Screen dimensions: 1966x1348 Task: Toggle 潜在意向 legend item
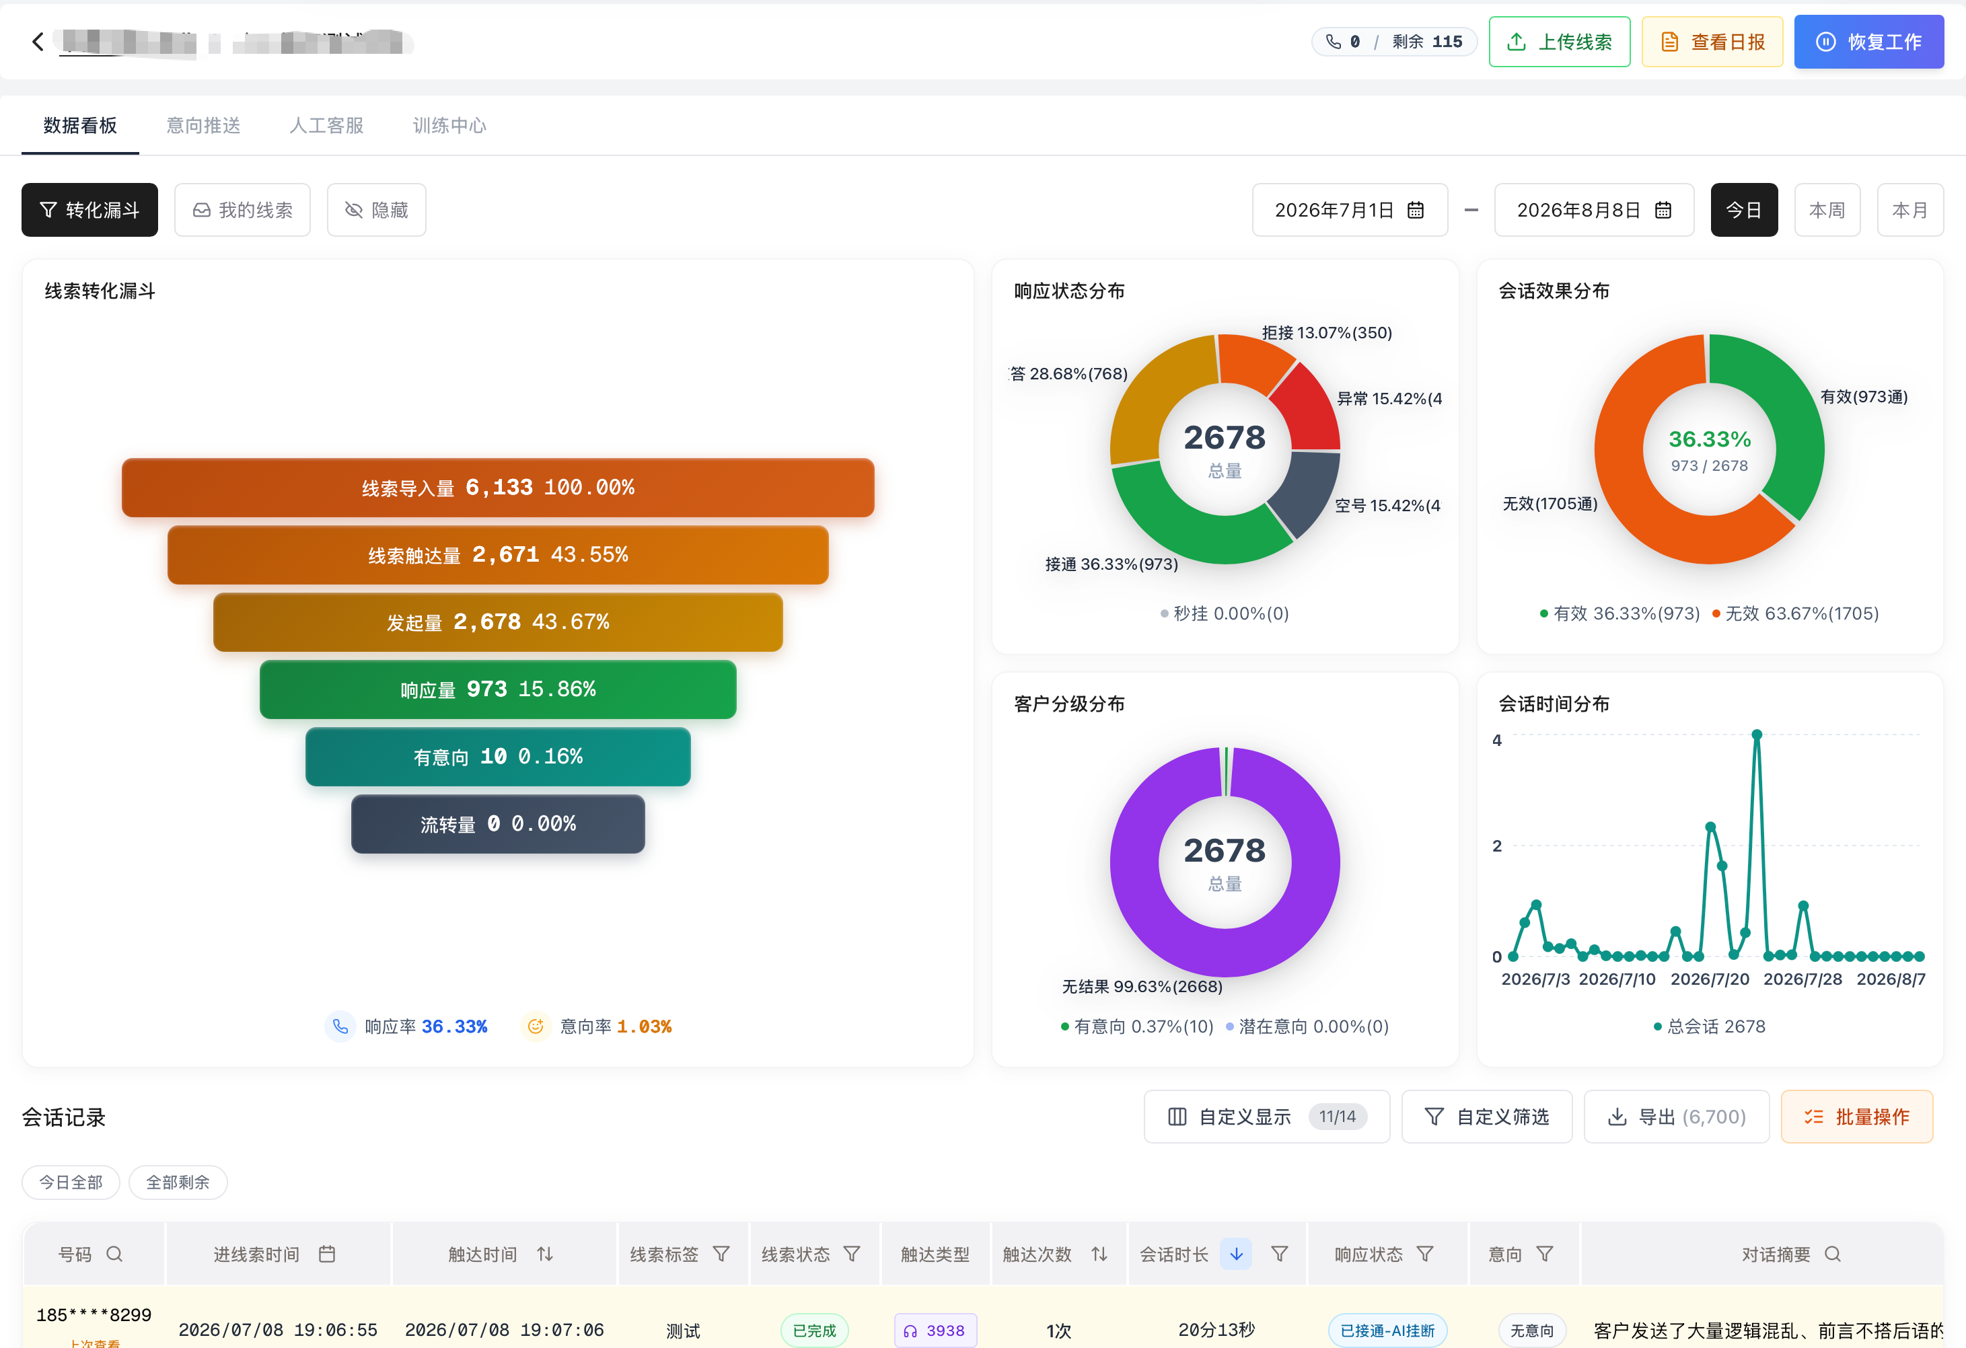(x=1307, y=1026)
